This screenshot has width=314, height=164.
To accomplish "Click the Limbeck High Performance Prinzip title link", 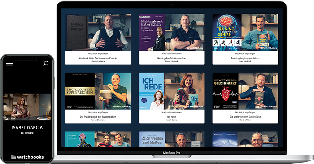I will click(x=98, y=58).
